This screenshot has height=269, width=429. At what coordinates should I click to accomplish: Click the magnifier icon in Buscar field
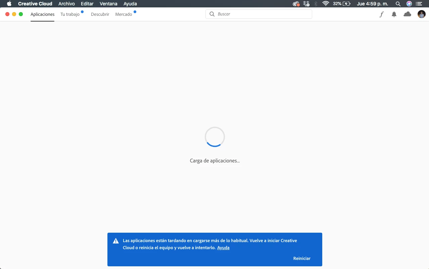tap(212, 14)
